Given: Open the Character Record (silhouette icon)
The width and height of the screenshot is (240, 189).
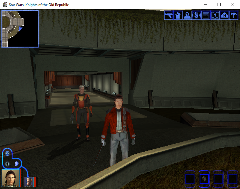Looking at the screenshot, I should 187,15.
